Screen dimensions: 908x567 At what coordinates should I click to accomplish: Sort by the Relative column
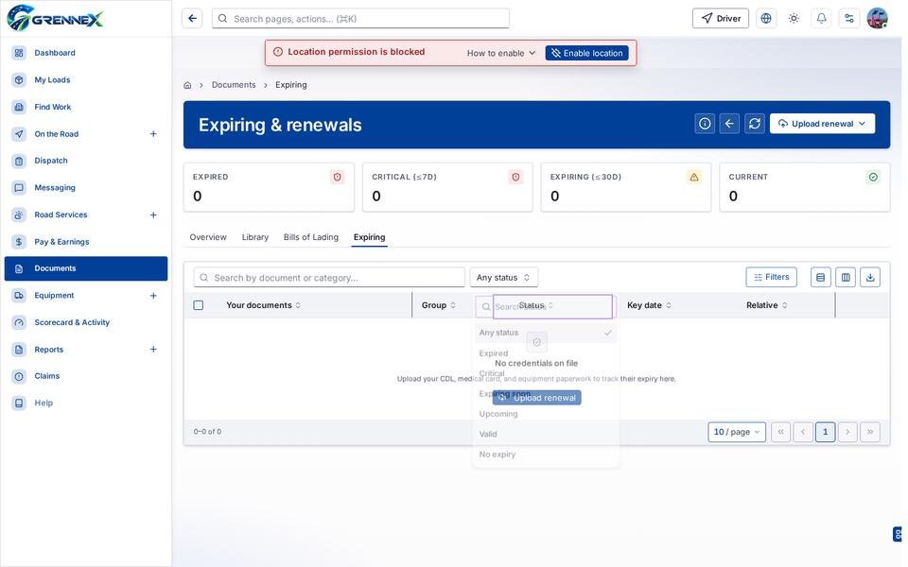[767, 305]
